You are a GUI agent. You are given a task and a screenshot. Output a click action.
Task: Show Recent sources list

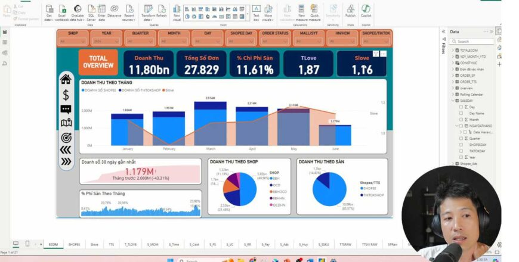(129, 13)
